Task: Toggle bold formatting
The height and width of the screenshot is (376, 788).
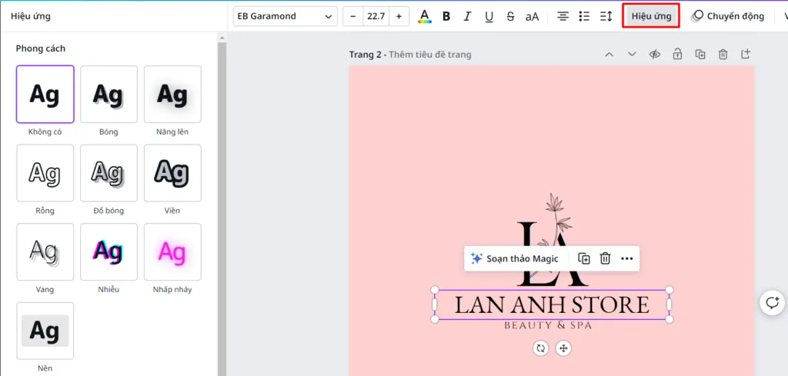Action: [446, 16]
